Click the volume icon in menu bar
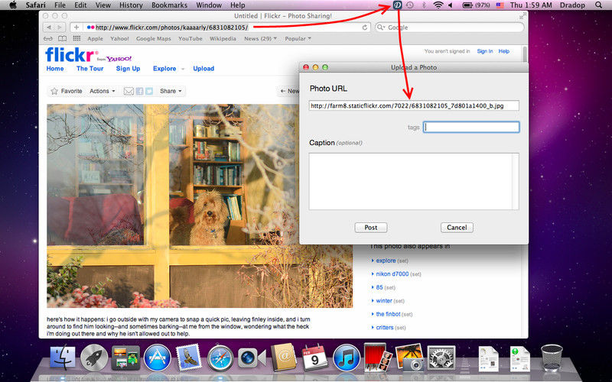 click(x=451, y=5)
